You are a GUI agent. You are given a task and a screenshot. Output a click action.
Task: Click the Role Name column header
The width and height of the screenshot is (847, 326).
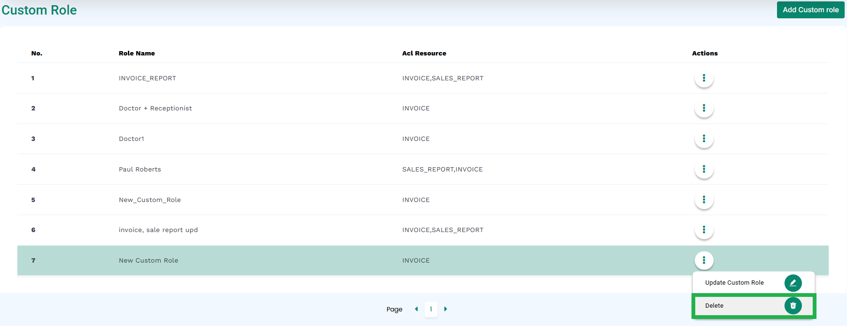pos(137,54)
